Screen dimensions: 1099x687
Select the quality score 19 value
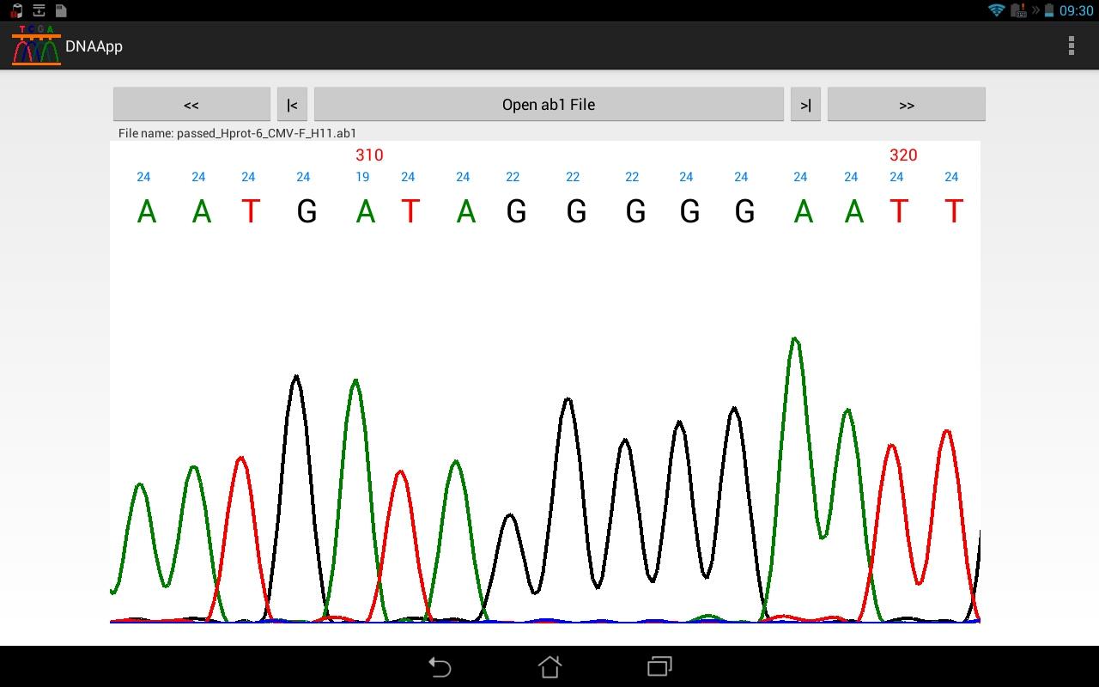(x=362, y=177)
